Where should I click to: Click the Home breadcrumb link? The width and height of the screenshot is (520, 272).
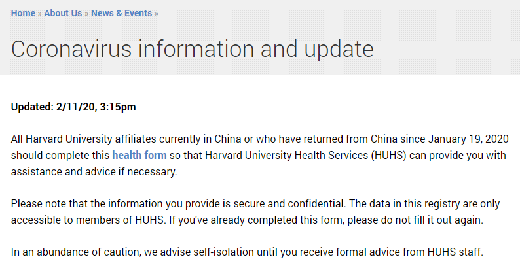[x=23, y=13]
